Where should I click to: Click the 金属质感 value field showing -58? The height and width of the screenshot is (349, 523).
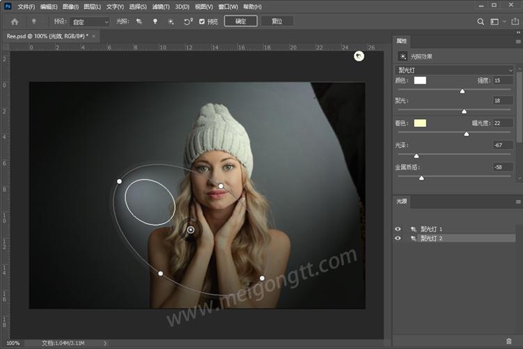point(503,167)
